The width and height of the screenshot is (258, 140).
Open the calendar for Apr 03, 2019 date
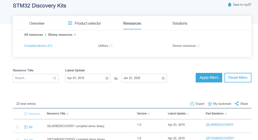click(107, 78)
